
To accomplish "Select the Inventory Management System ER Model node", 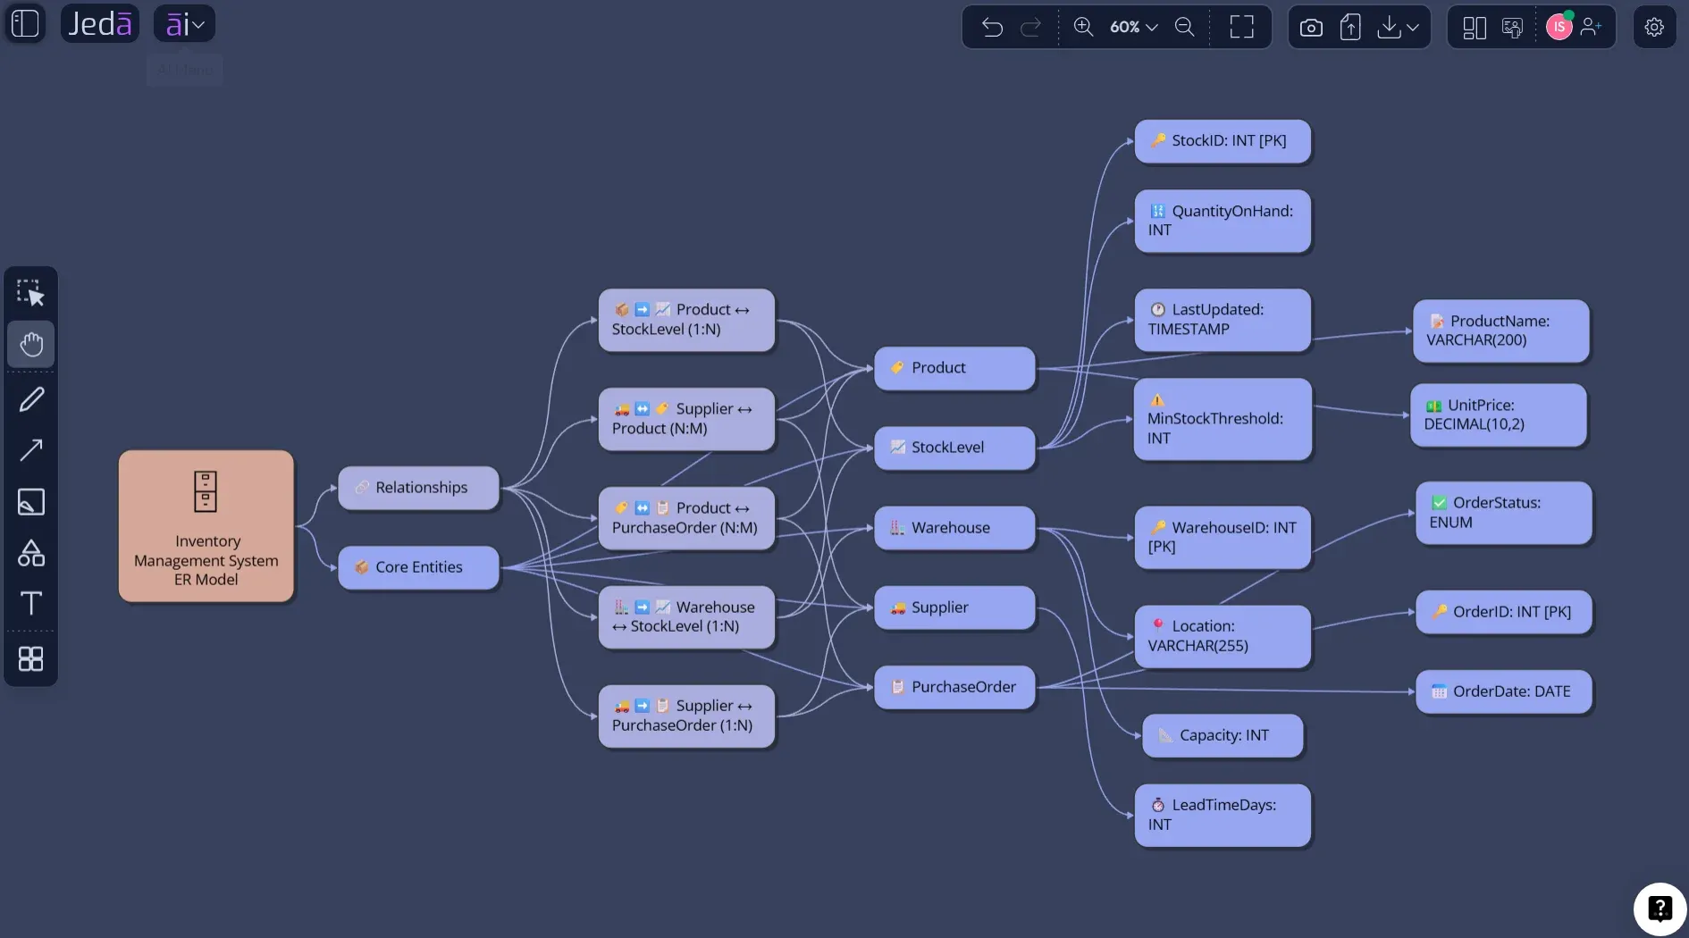I will 206,526.
